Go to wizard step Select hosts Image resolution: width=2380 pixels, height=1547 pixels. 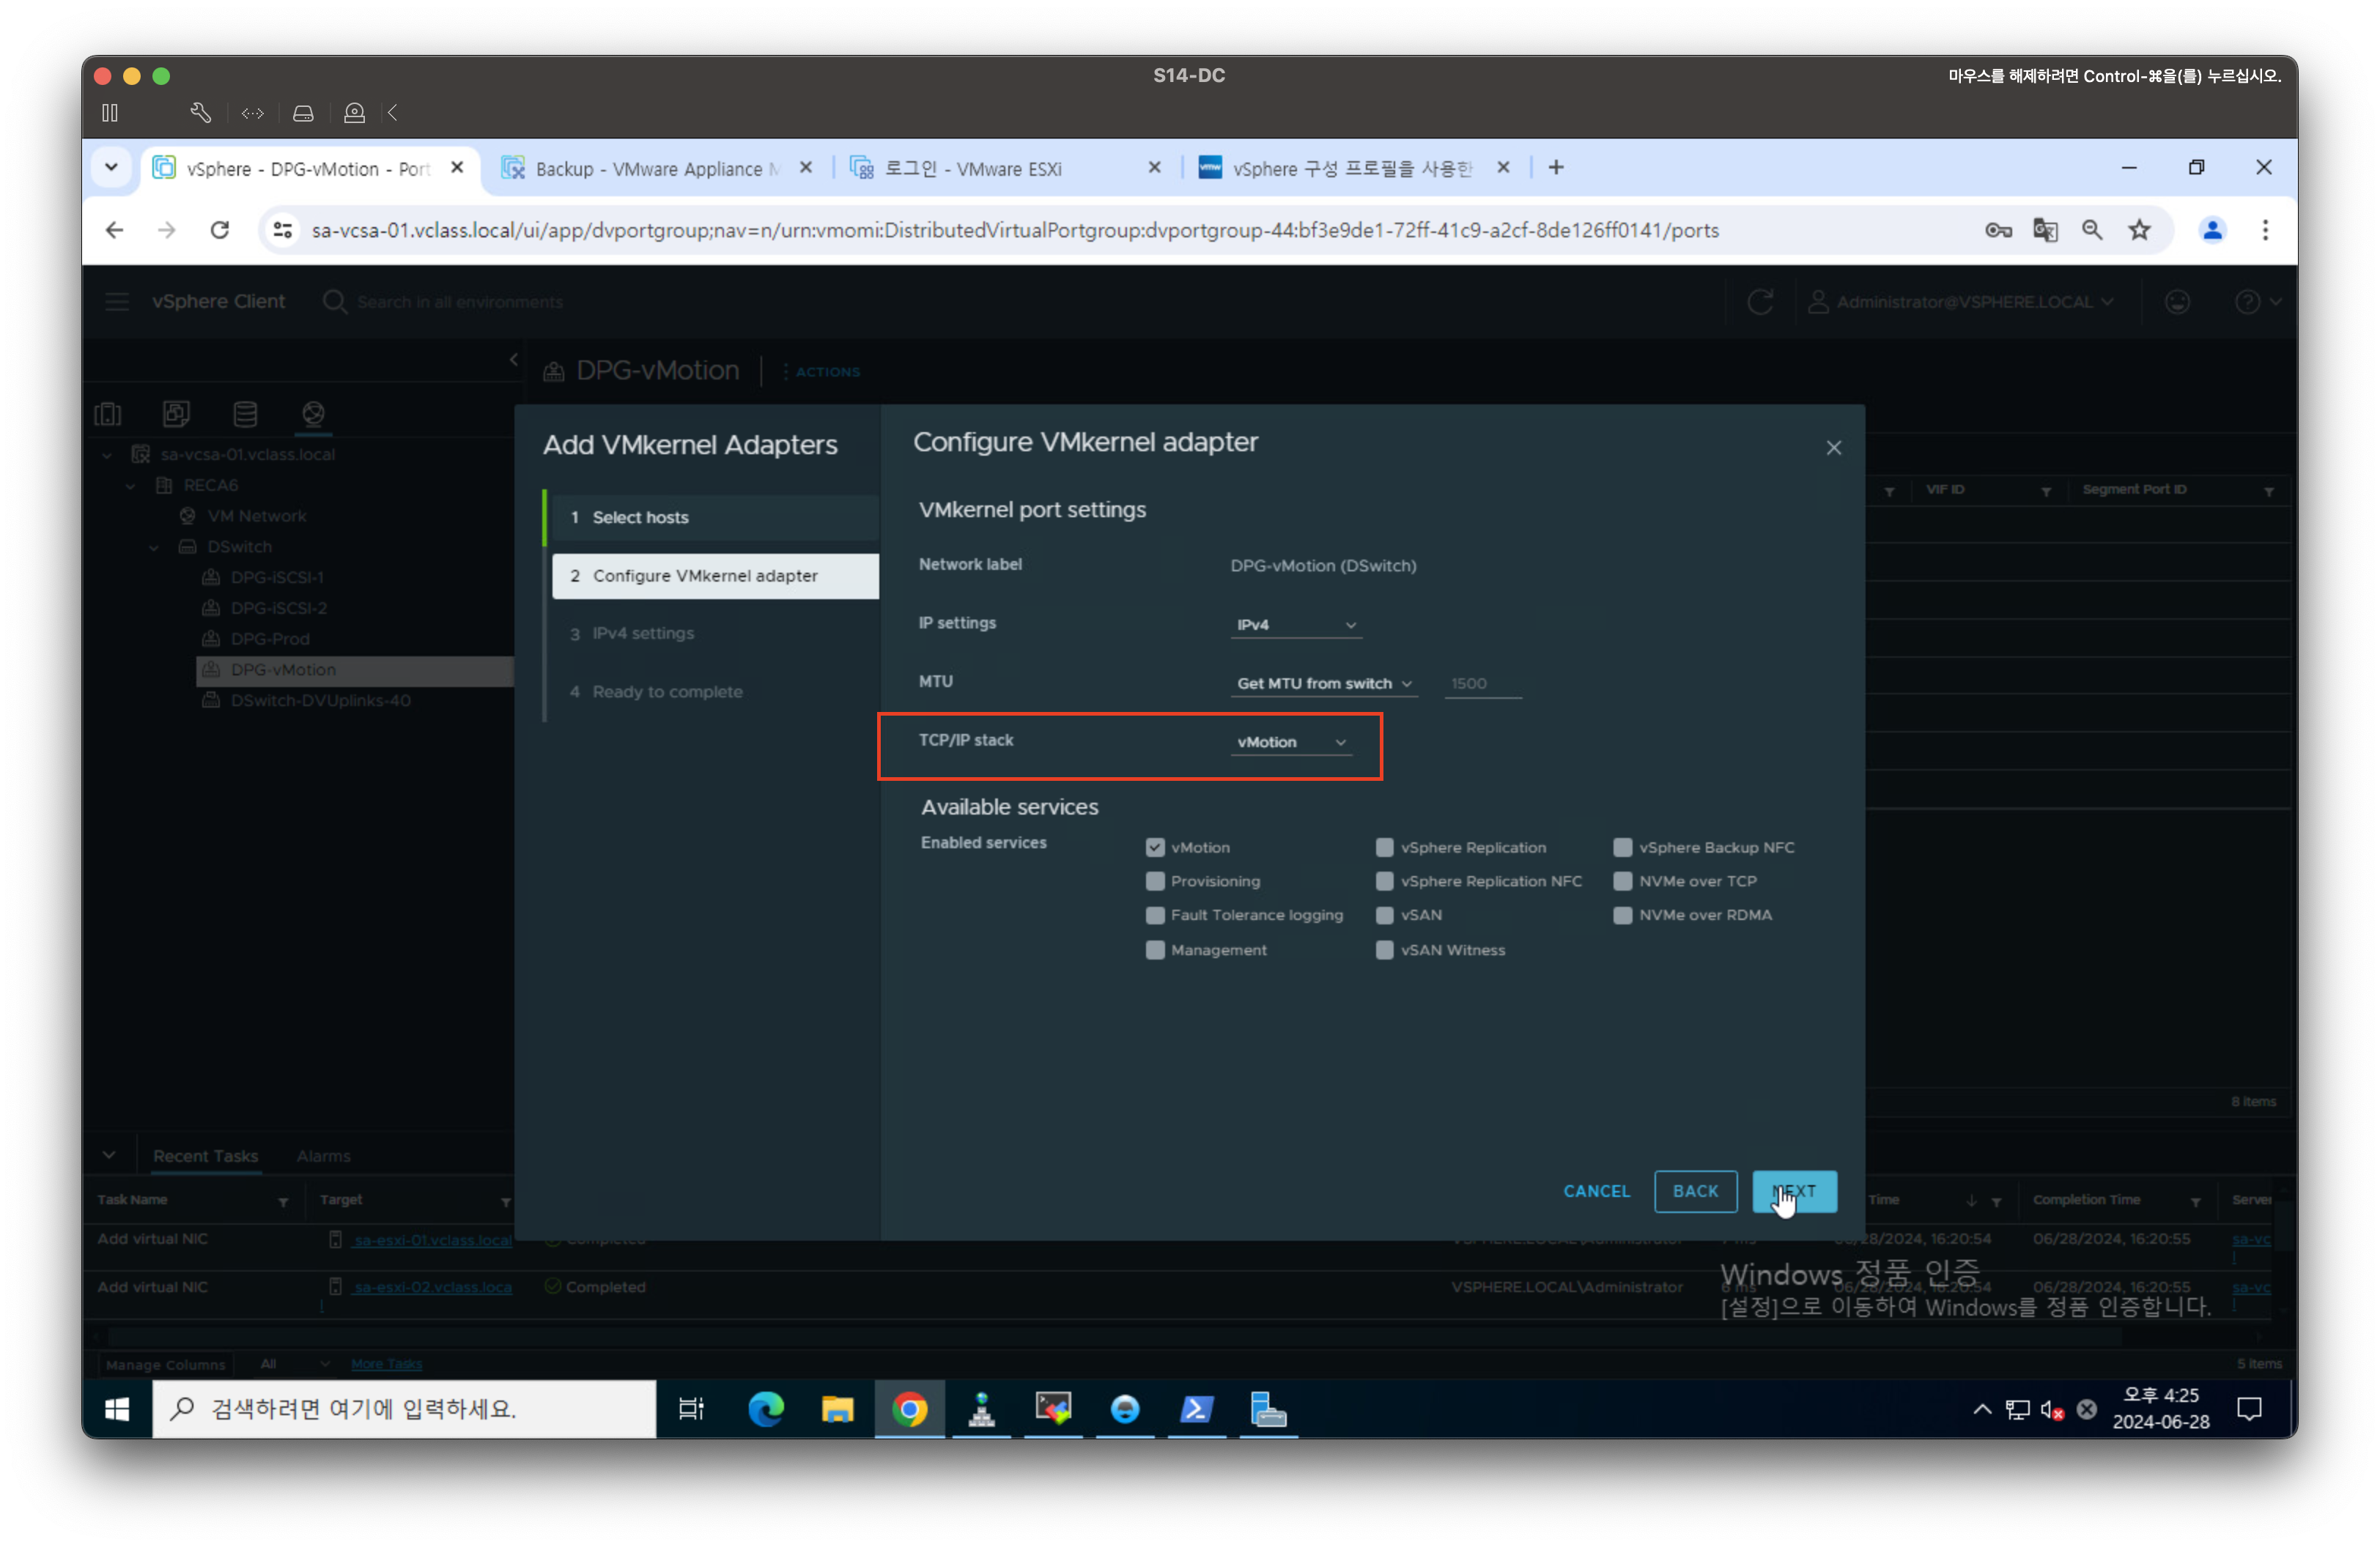coord(640,518)
